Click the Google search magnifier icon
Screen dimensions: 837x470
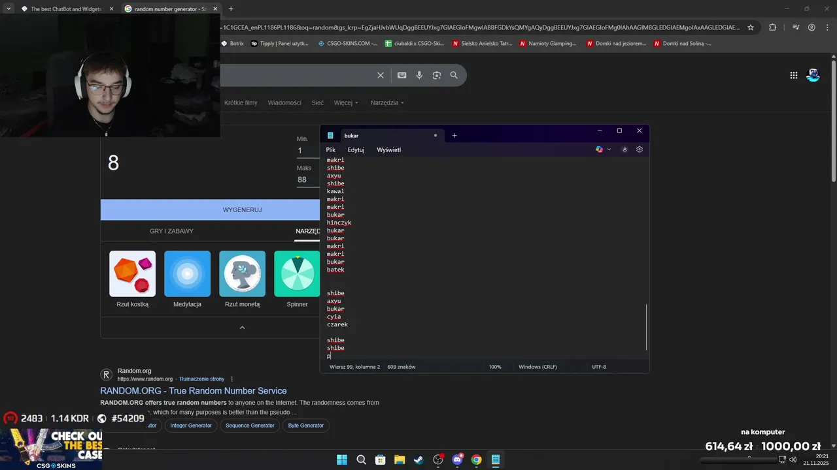click(454, 75)
